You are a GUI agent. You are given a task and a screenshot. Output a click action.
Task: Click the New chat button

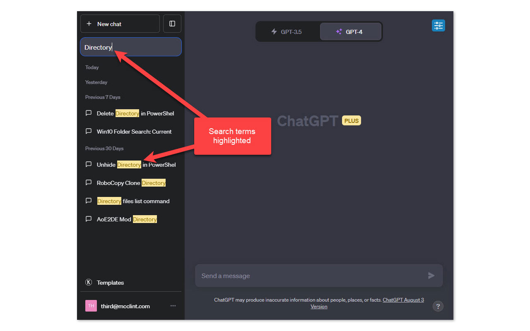pyautogui.click(x=120, y=24)
